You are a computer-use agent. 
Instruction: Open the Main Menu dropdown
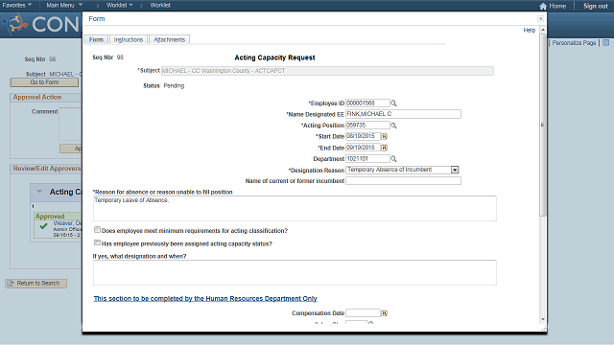(64, 6)
